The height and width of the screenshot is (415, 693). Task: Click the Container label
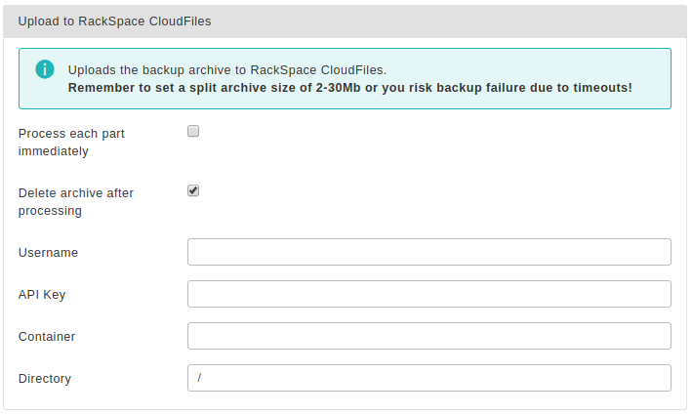point(47,337)
